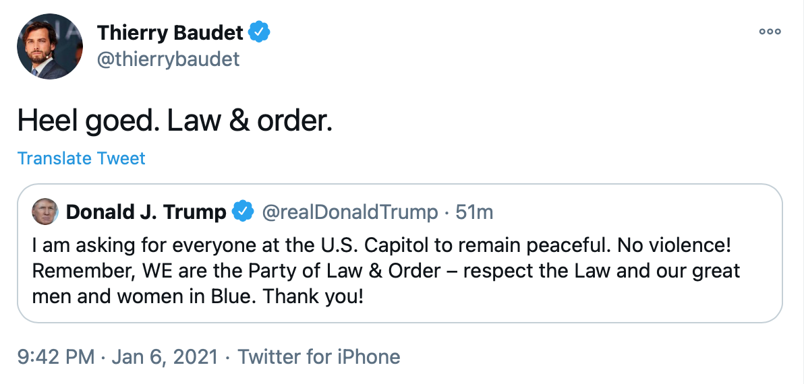
Task: Open the @thierrybaudet handle
Action: [x=168, y=59]
